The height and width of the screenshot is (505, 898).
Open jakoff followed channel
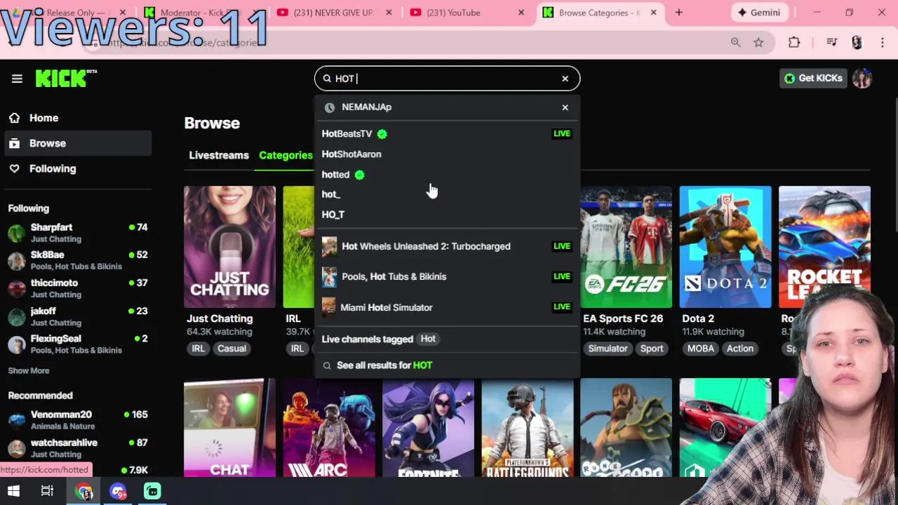(77, 316)
